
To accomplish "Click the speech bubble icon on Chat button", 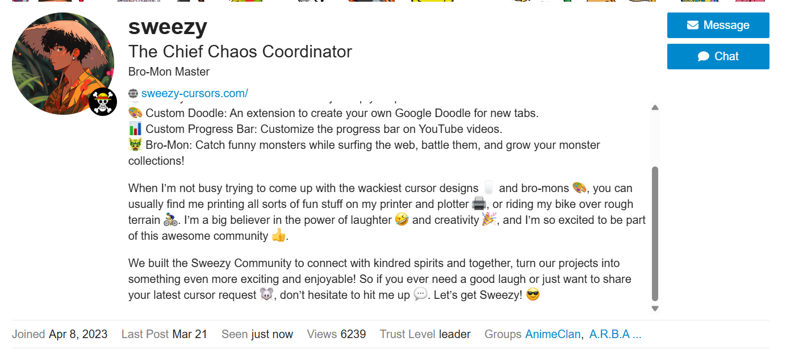I will [x=704, y=56].
